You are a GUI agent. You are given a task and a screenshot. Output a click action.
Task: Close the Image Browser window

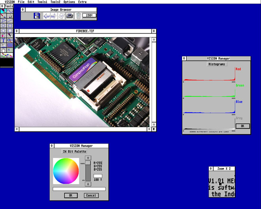click(x=23, y=9)
